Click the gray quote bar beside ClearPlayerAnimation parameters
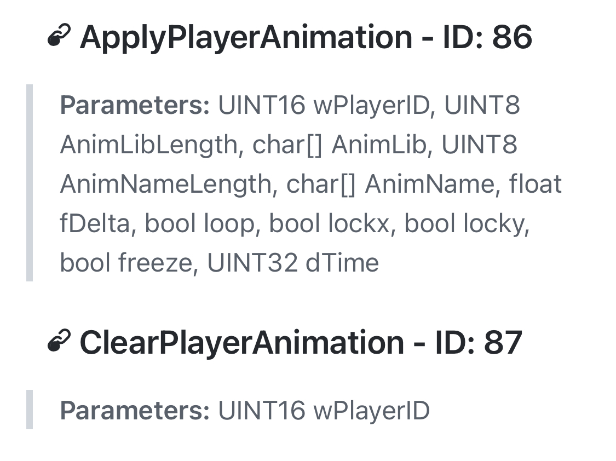 coord(30,410)
